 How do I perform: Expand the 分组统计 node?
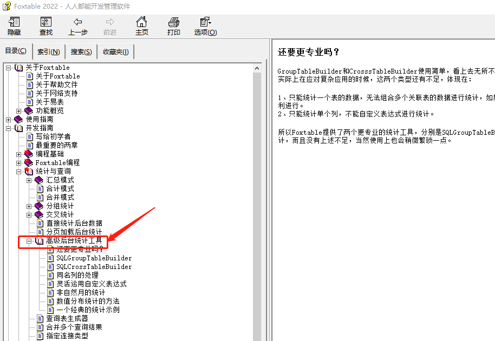[29, 206]
